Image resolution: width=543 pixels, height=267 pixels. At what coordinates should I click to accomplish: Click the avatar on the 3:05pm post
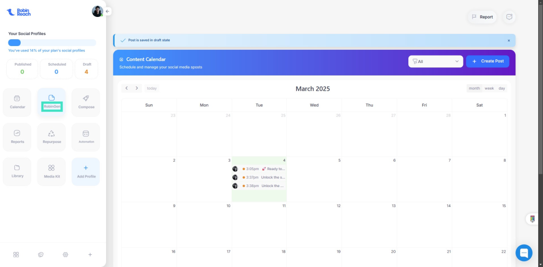(235, 169)
